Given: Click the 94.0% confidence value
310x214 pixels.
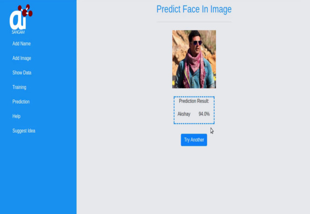Looking at the screenshot, I should (204, 114).
